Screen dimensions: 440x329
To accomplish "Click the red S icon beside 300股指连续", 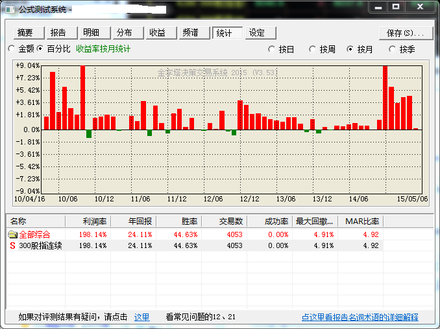I will click(x=12, y=245).
